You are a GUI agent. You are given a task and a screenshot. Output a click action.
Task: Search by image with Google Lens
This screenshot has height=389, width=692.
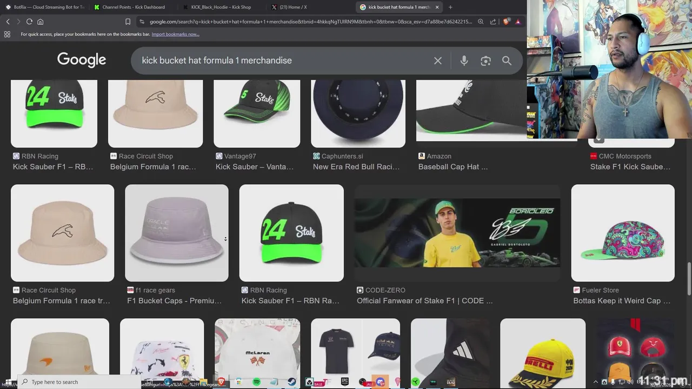[x=485, y=61]
